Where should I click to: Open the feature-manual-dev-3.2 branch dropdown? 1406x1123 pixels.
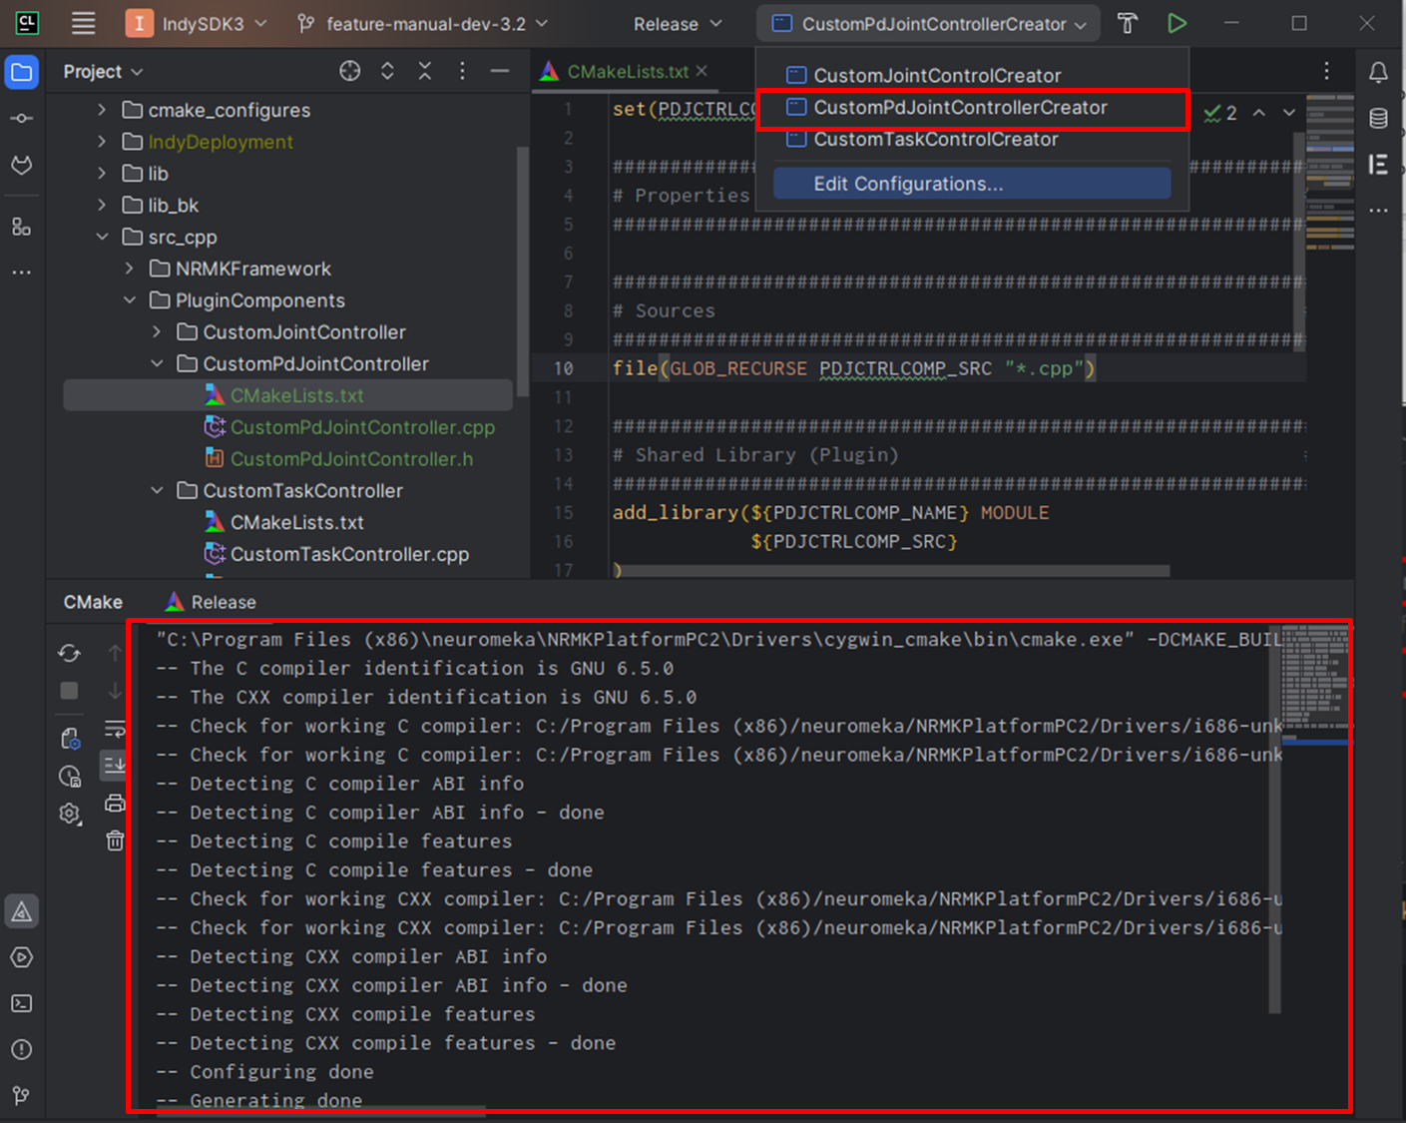point(424,23)
